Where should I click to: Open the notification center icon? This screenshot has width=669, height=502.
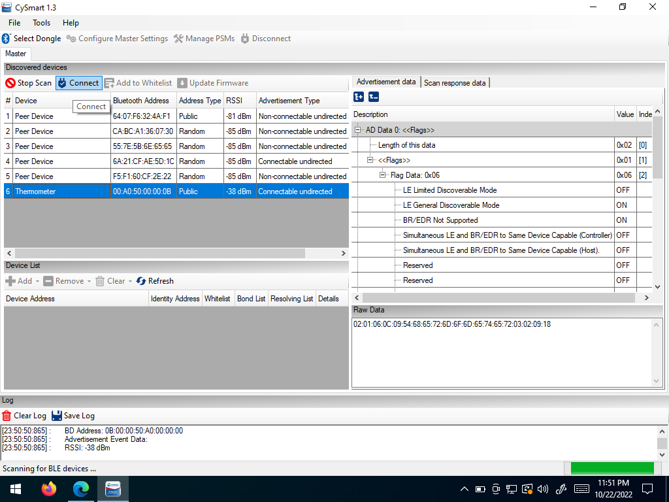tap(647, 489)
